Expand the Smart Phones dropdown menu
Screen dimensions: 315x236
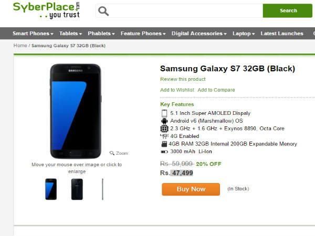33,34
